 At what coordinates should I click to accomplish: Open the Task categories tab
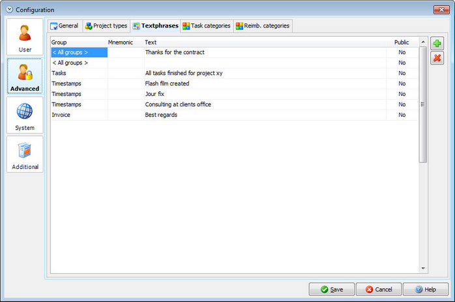click(x=207, y=26)
